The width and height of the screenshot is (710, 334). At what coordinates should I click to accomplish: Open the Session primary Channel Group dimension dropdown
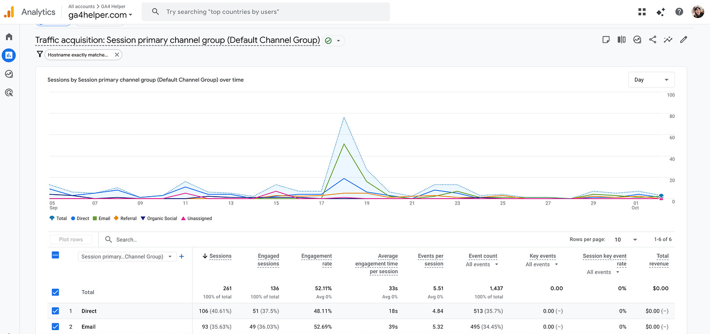[x=127, y=257]
